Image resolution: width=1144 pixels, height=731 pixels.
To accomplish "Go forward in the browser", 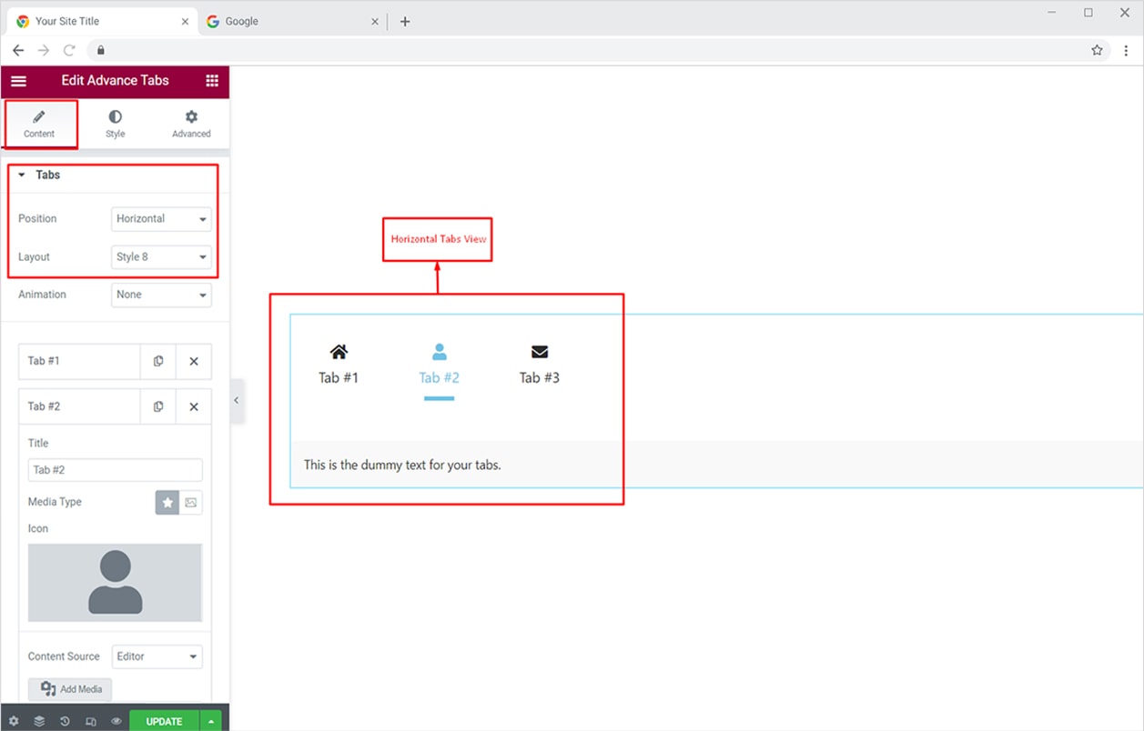I will point(44,50).
